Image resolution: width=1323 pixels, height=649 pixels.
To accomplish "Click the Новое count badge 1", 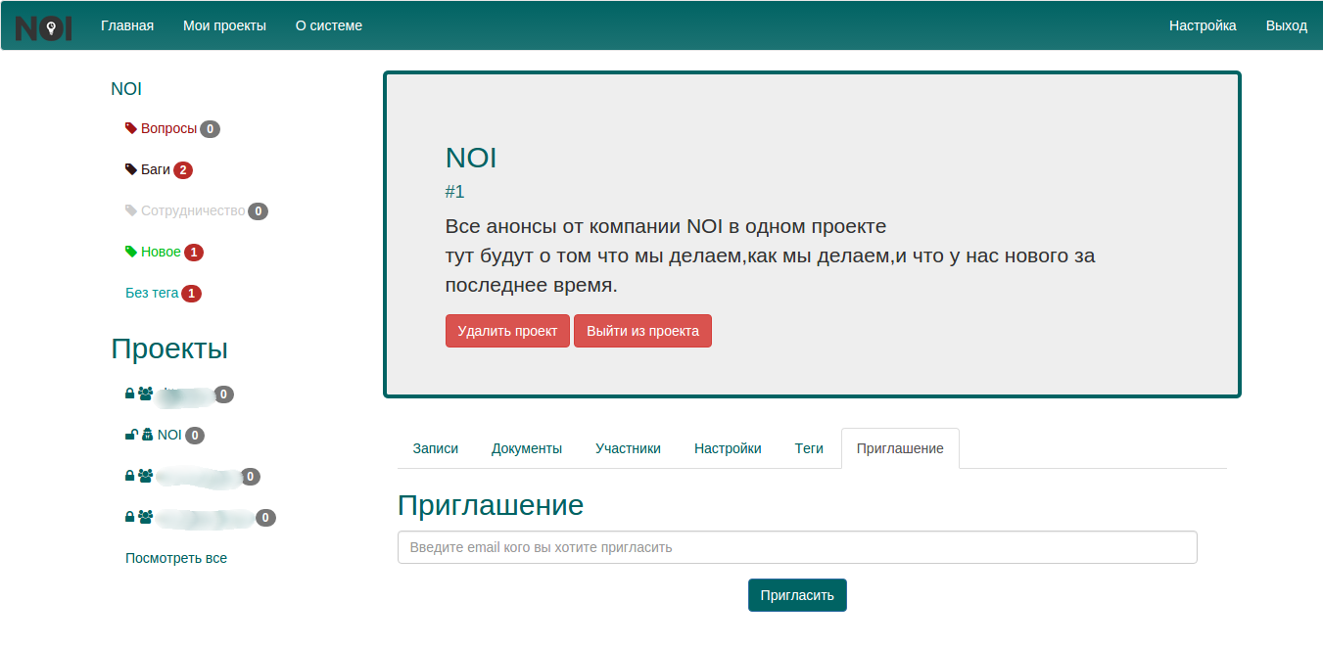I will point(194,253).
